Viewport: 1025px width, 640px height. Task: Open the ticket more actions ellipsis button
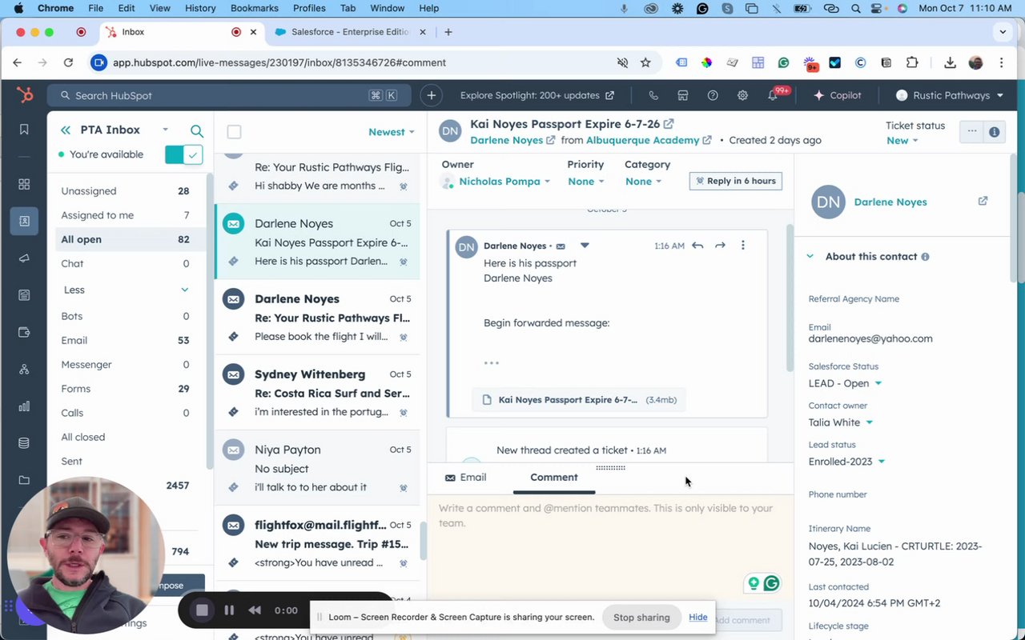[x=972, y=132]
